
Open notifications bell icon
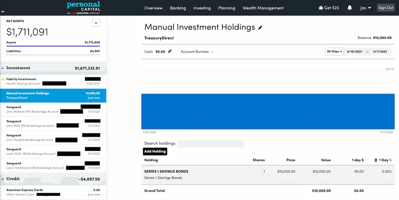click(x=350, y=8)
